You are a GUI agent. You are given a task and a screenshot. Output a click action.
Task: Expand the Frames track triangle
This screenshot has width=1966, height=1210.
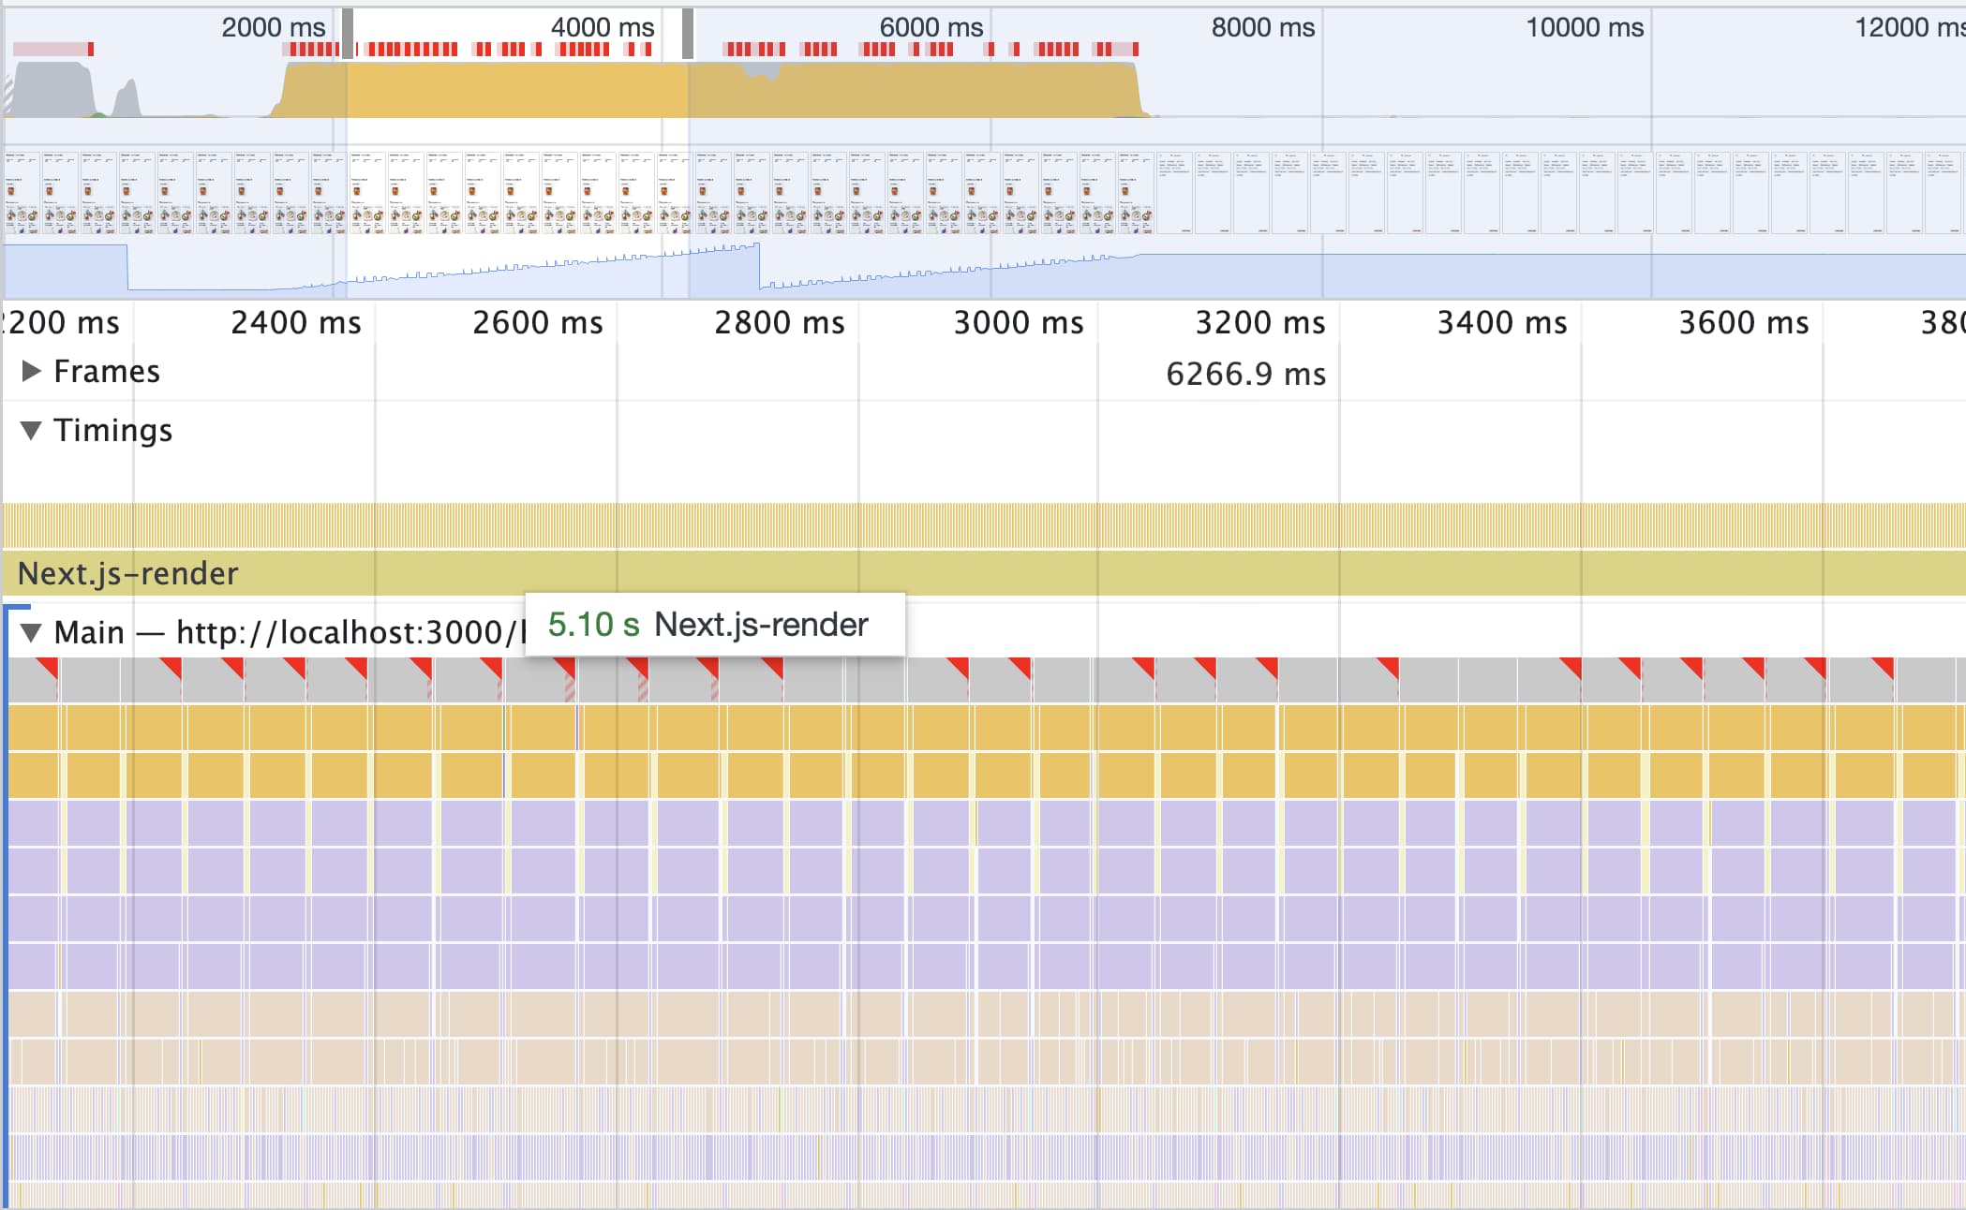click(31, 372)
